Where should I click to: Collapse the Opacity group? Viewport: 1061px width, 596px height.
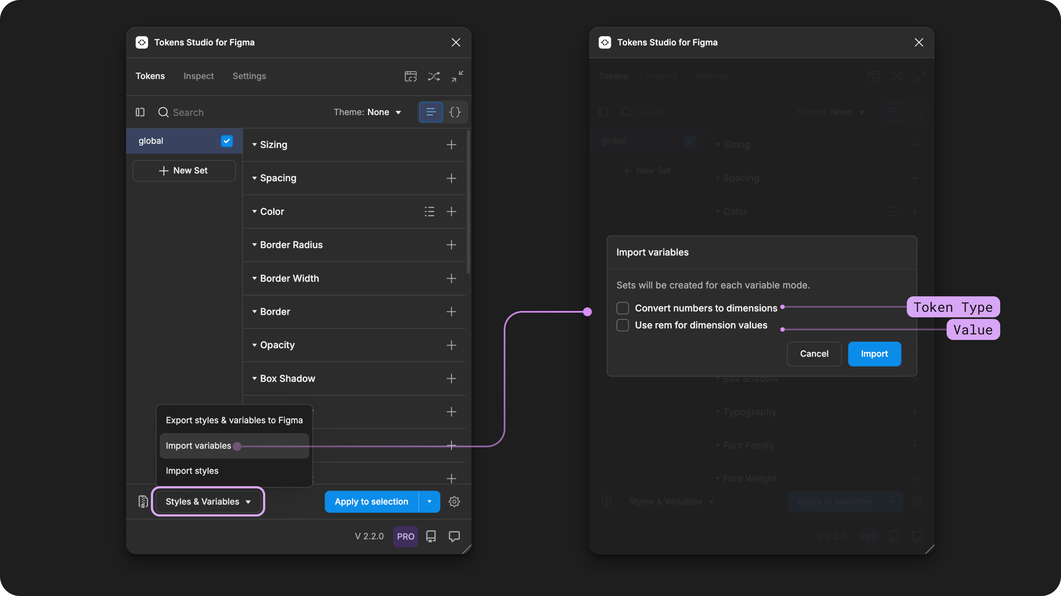pos(254,345)
